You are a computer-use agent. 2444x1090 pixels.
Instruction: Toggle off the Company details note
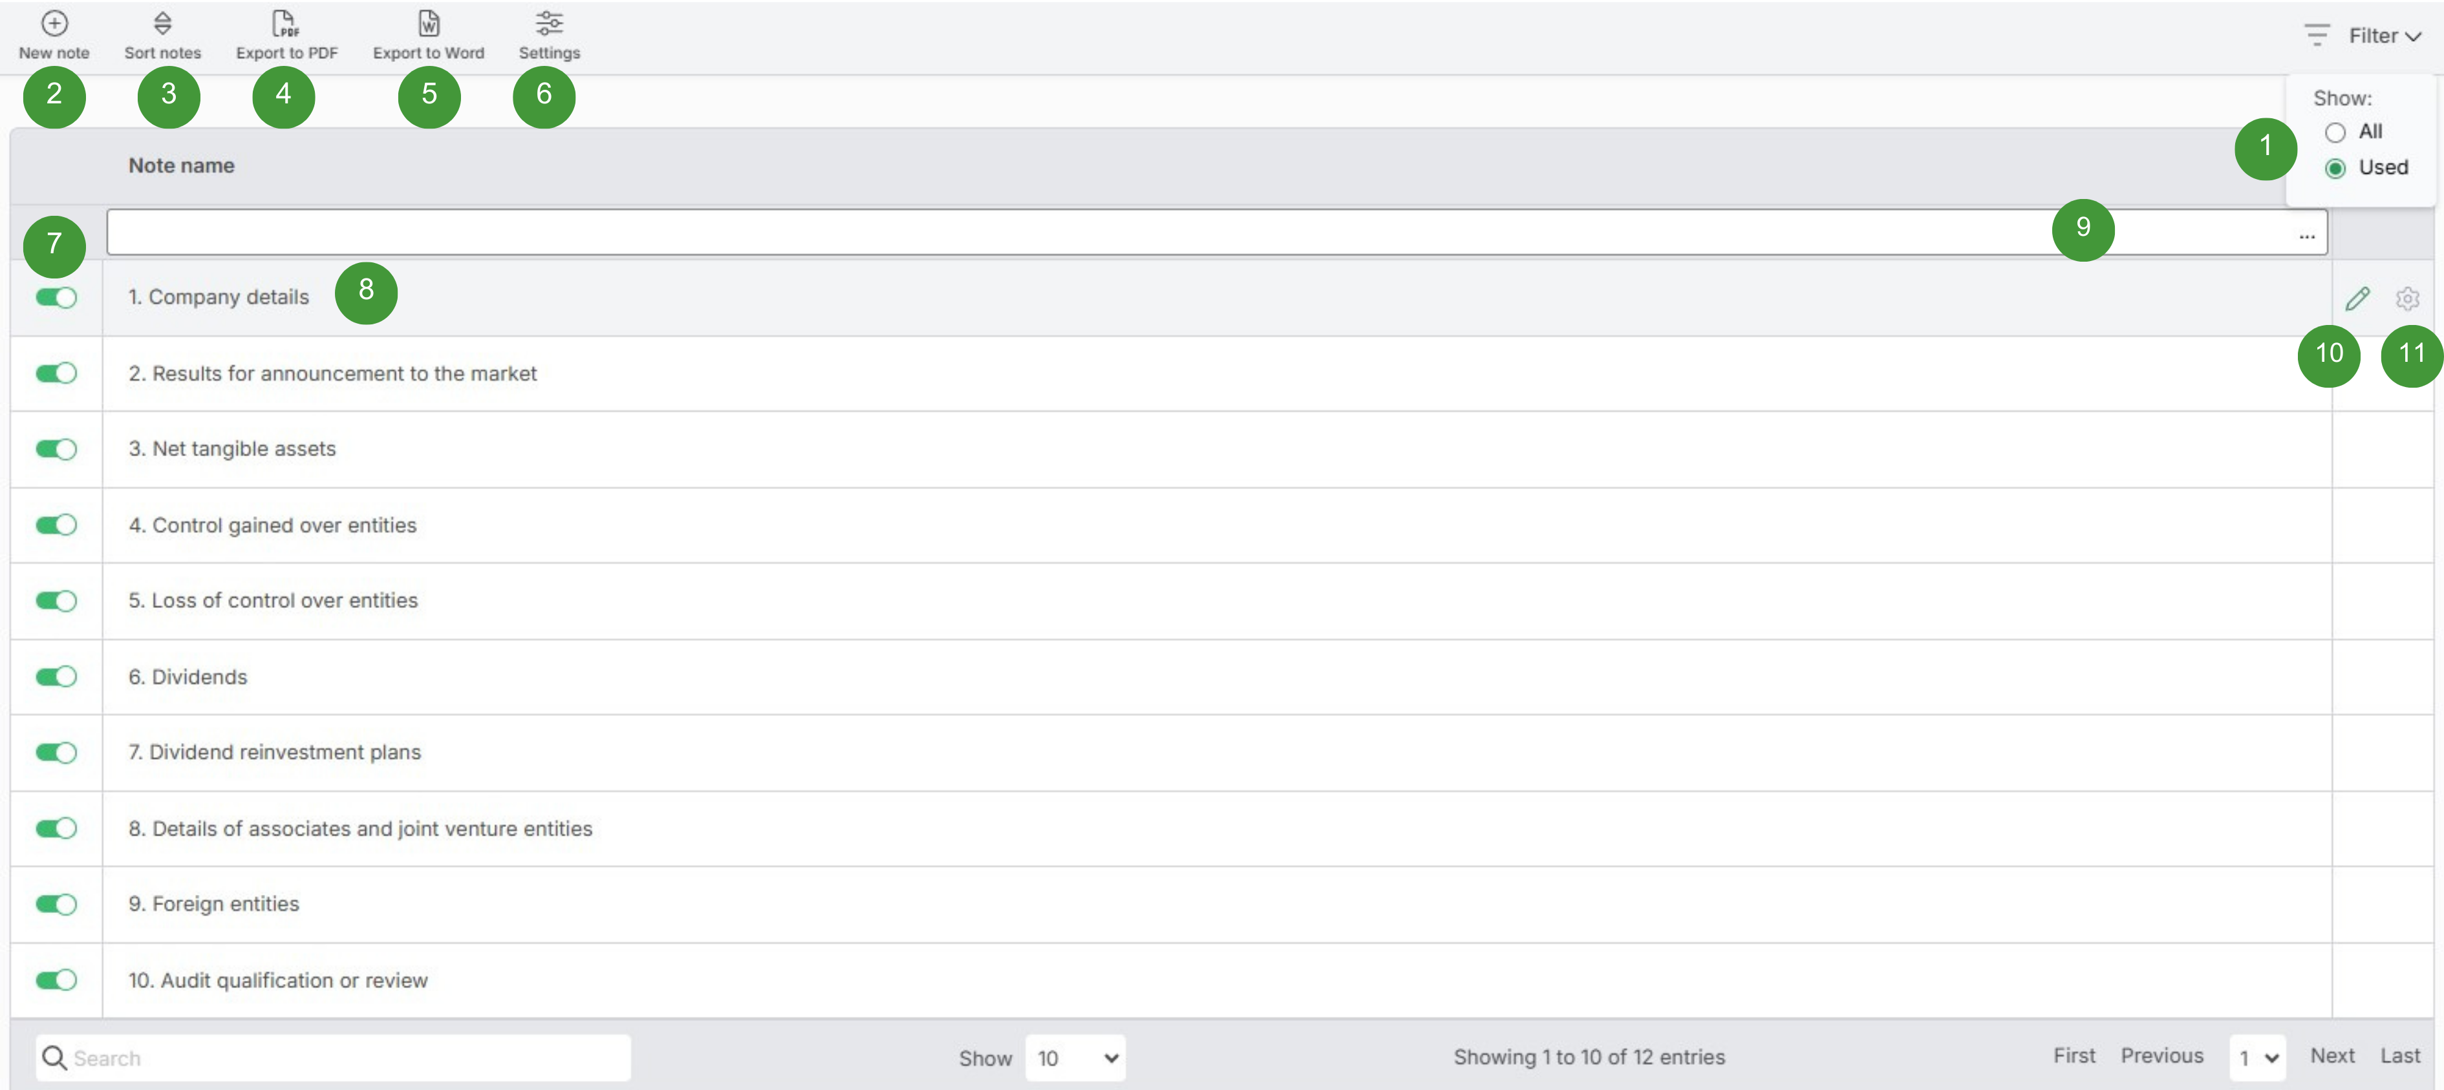click(x=56, y=298)
